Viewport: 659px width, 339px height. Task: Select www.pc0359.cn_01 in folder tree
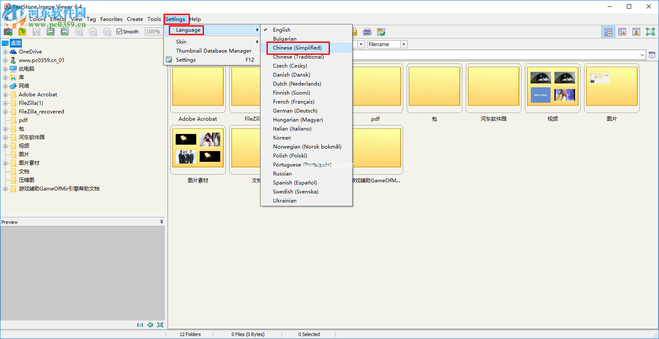coord(42,60)
